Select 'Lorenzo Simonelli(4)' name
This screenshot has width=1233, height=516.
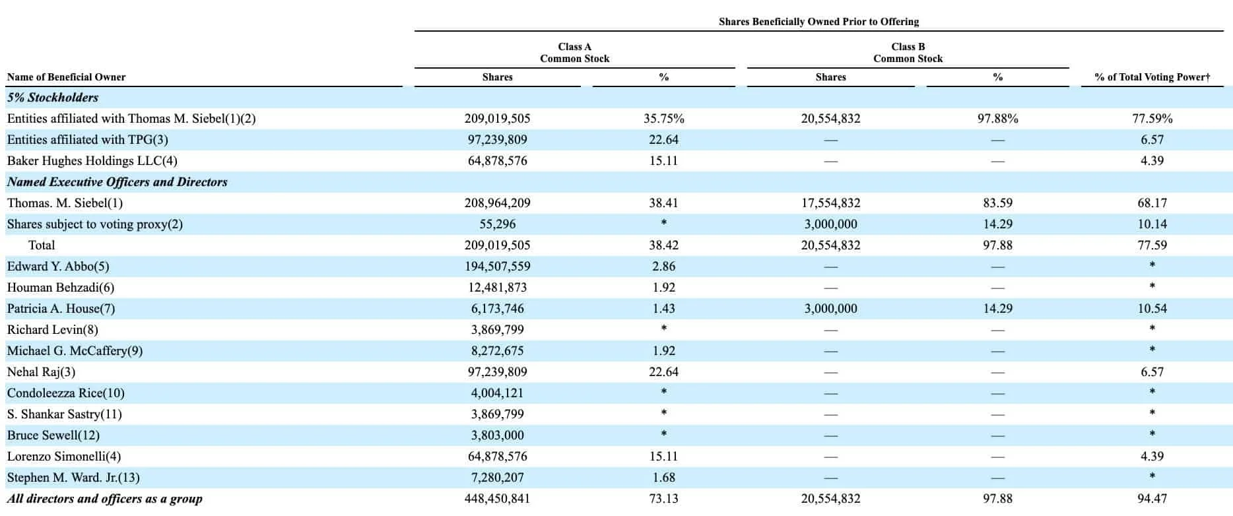[64, 457]
